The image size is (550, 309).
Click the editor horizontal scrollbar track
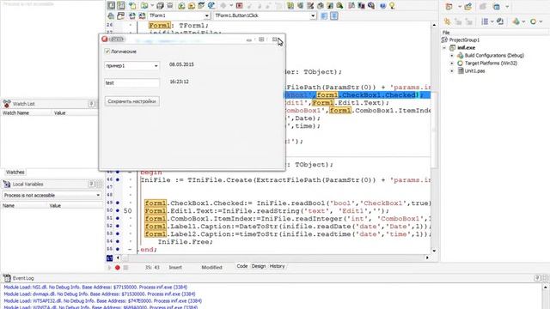coord(273,257)
